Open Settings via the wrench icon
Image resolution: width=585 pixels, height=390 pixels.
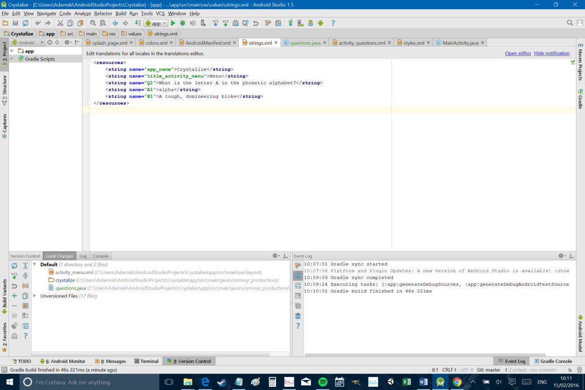pyautogui.click(x=267, y=23)
